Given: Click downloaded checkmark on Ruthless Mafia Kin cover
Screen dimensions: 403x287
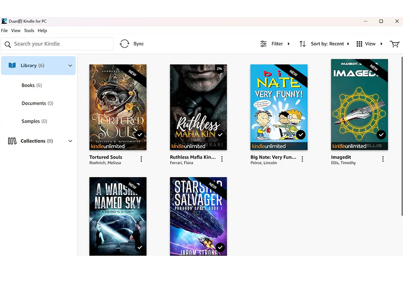Looking at the screenshot, I should pyautogui.click(x=220, y=135).
